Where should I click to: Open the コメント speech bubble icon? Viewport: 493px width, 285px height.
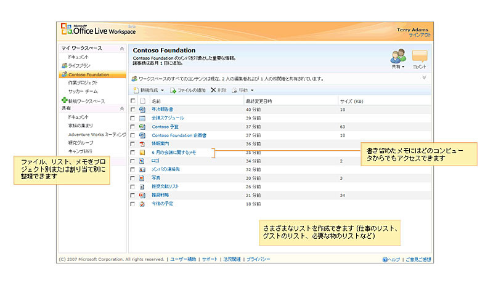coord(420,56)
